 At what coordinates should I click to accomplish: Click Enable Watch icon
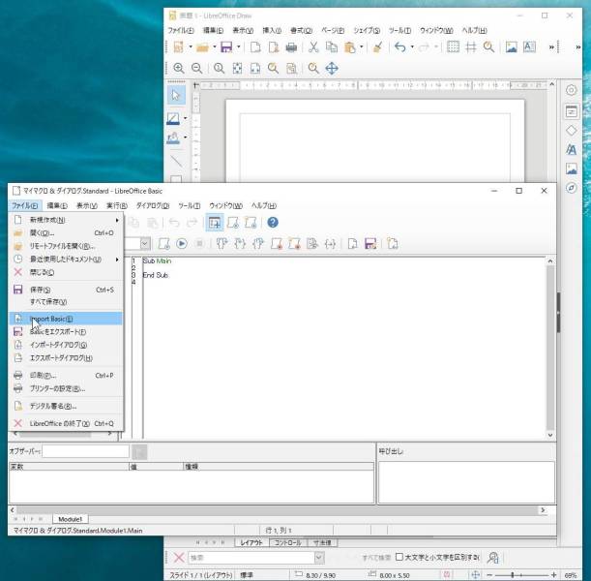pos(312,244)
